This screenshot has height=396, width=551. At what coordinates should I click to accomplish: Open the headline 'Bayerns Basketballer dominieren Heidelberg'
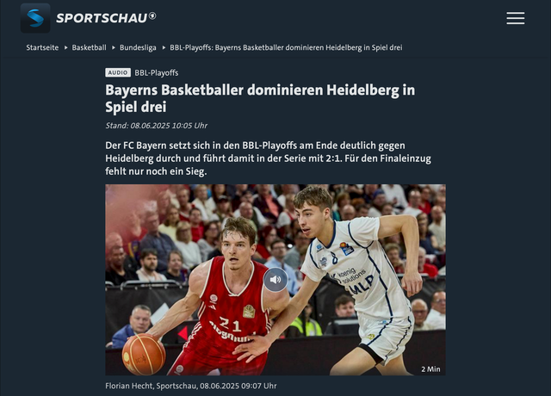click(260, 98)
